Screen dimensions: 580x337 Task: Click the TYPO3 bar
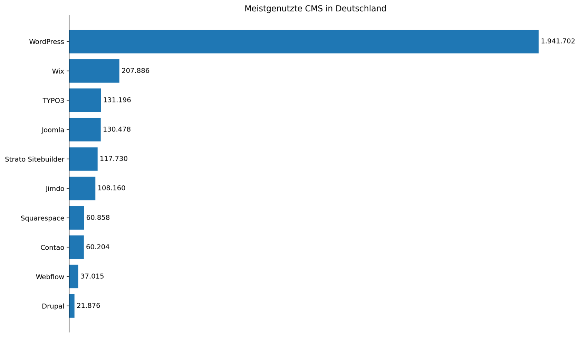click(x=85, y=100)
